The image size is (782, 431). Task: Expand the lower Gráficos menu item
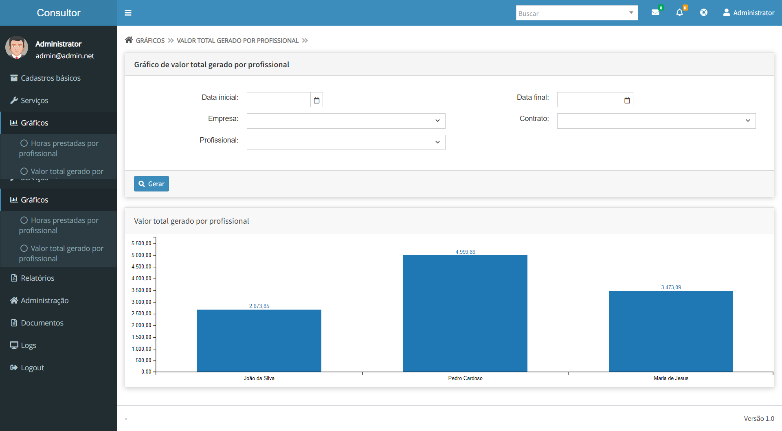tap(59, 200)
